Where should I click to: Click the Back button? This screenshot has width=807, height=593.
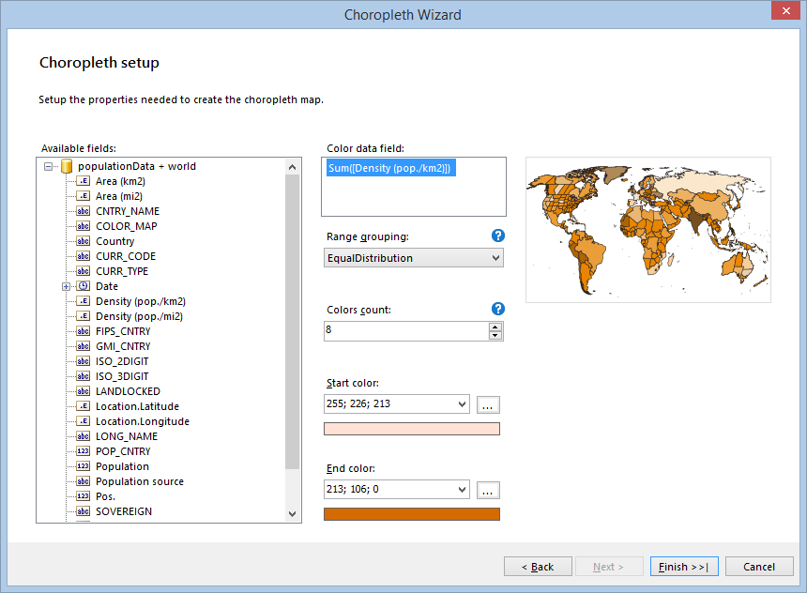click(x=538, y=566)
